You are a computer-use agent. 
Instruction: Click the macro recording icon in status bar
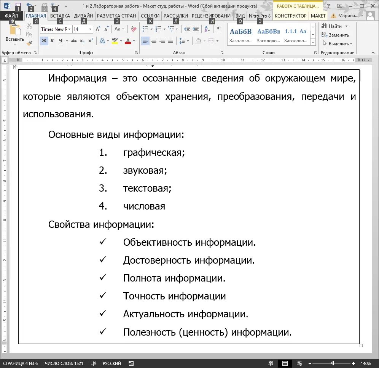tap(131, 363)
